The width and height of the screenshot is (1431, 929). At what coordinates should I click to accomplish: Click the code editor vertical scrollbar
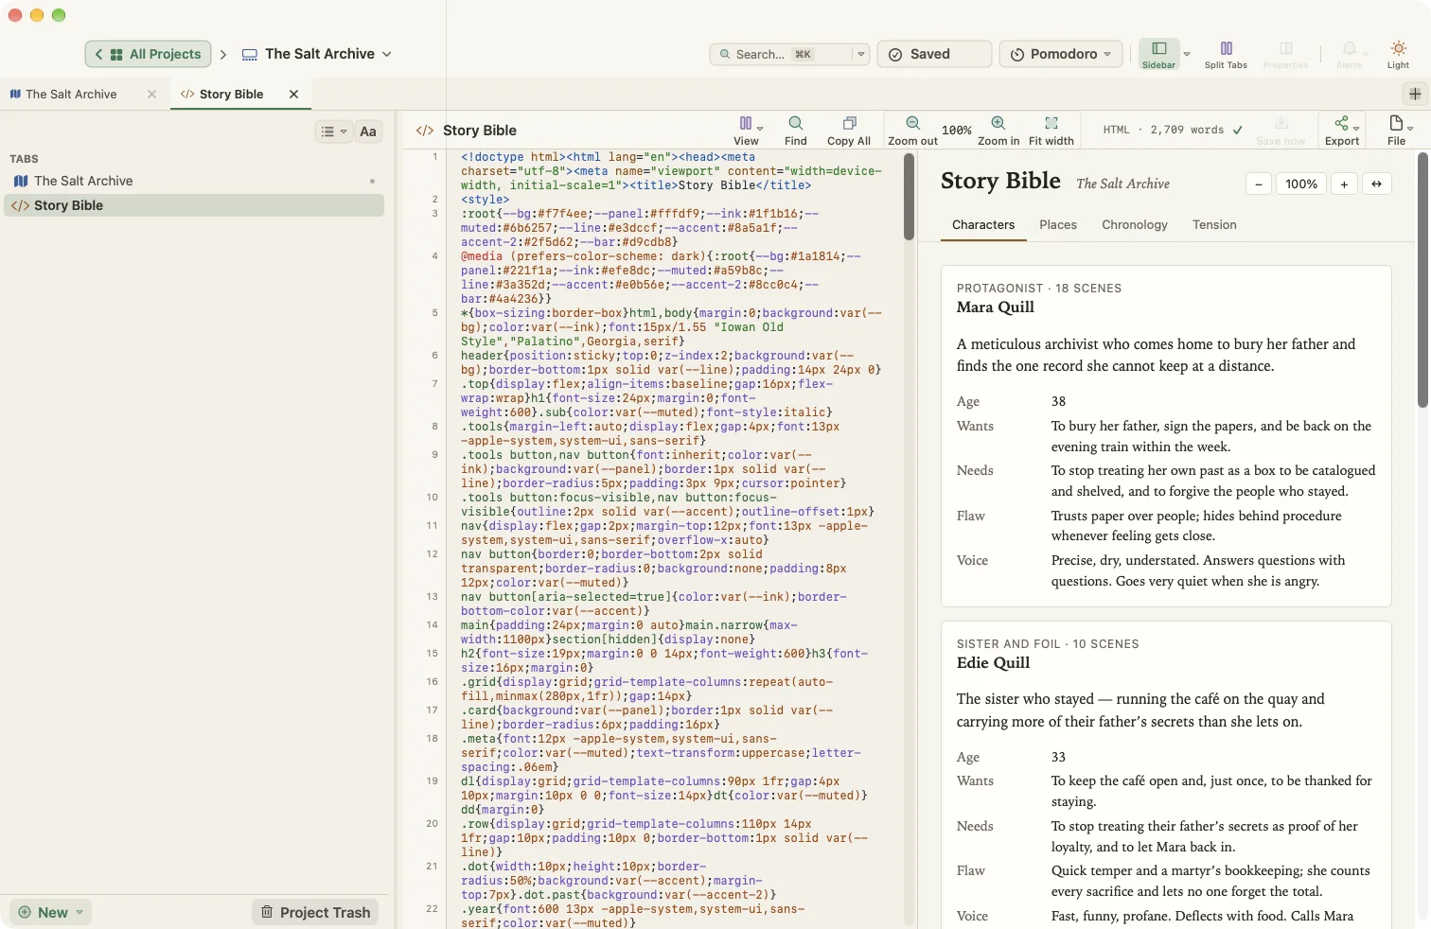click(909, 197)
